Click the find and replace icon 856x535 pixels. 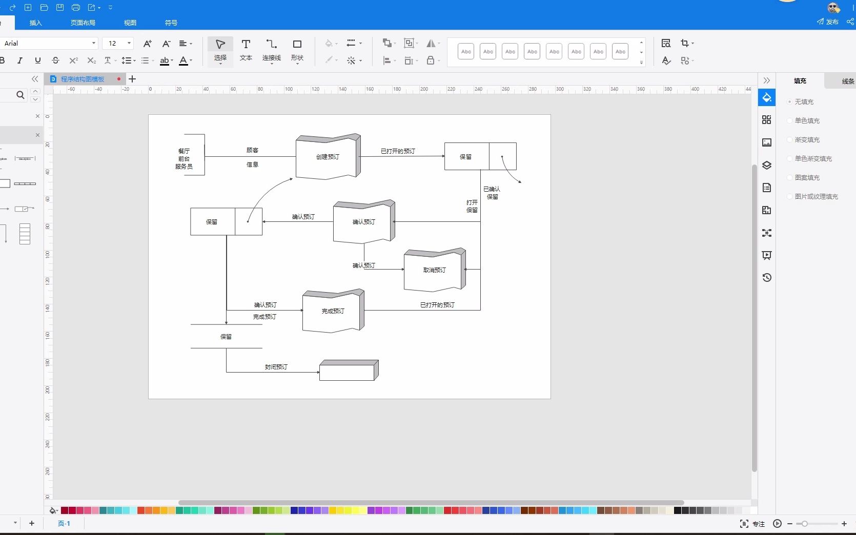click(x=666, y=44)
